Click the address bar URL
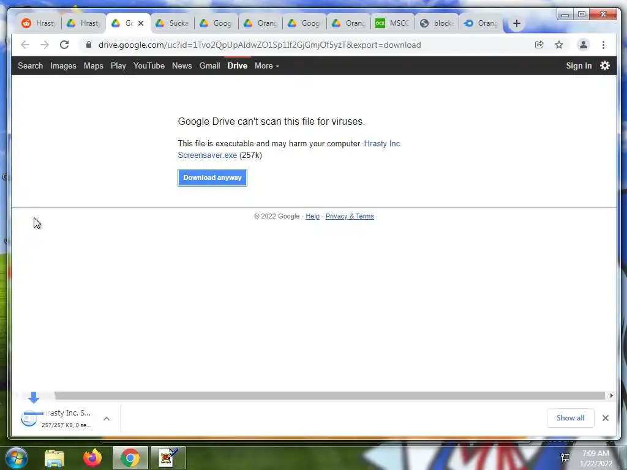627x470 pixels. (260, 45)
